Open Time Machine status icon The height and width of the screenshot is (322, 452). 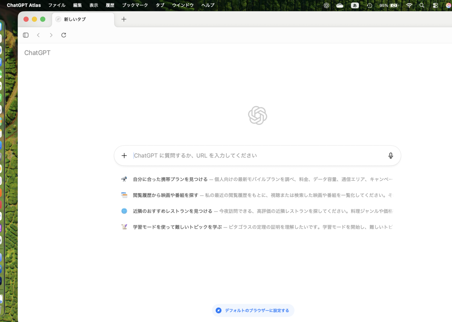pyautogui.click(x=370, y=5)
